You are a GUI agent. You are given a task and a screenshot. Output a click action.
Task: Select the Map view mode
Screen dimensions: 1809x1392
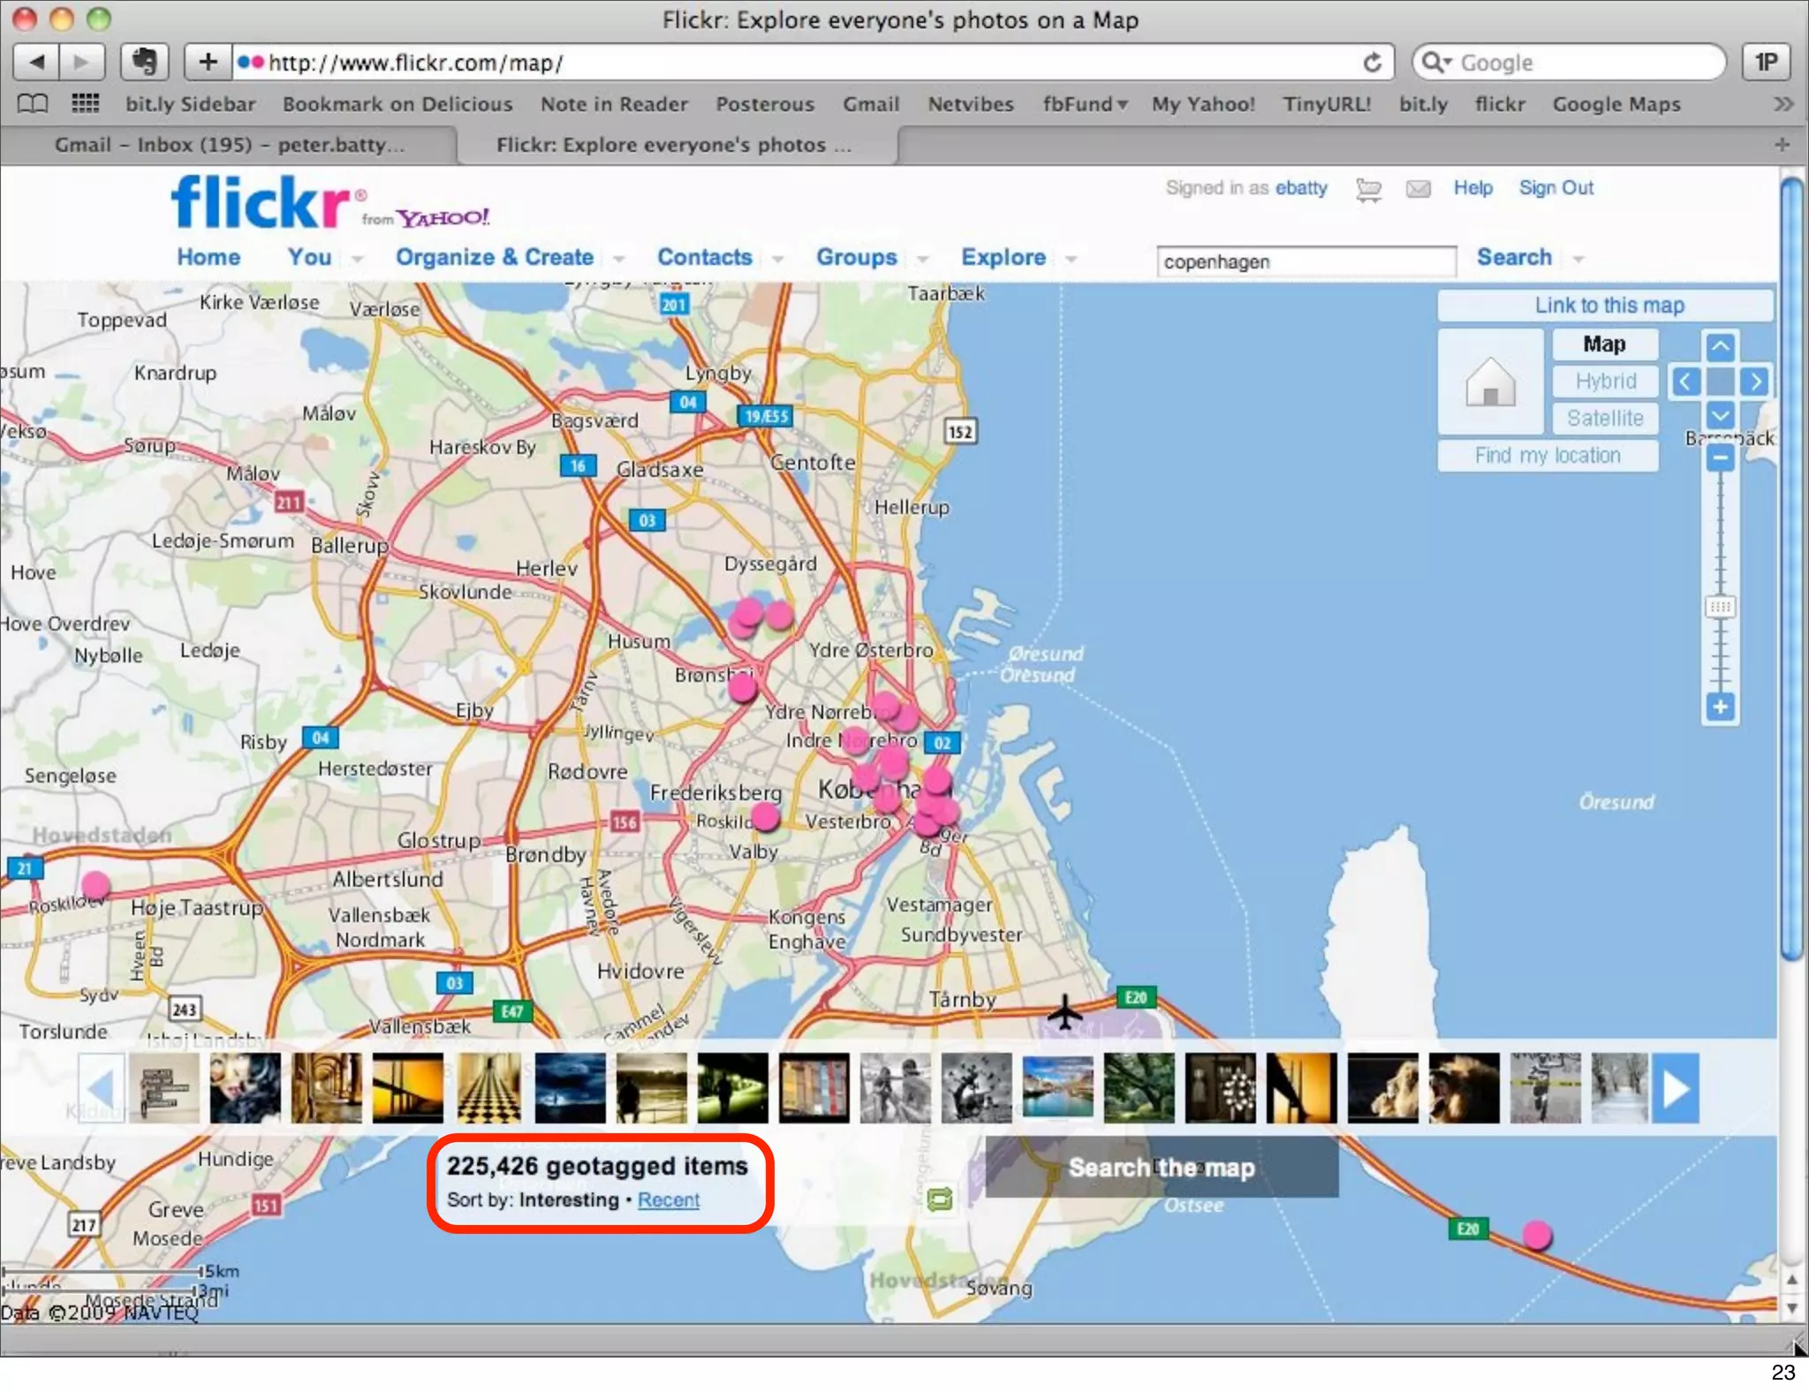[x=1604, y=344]
